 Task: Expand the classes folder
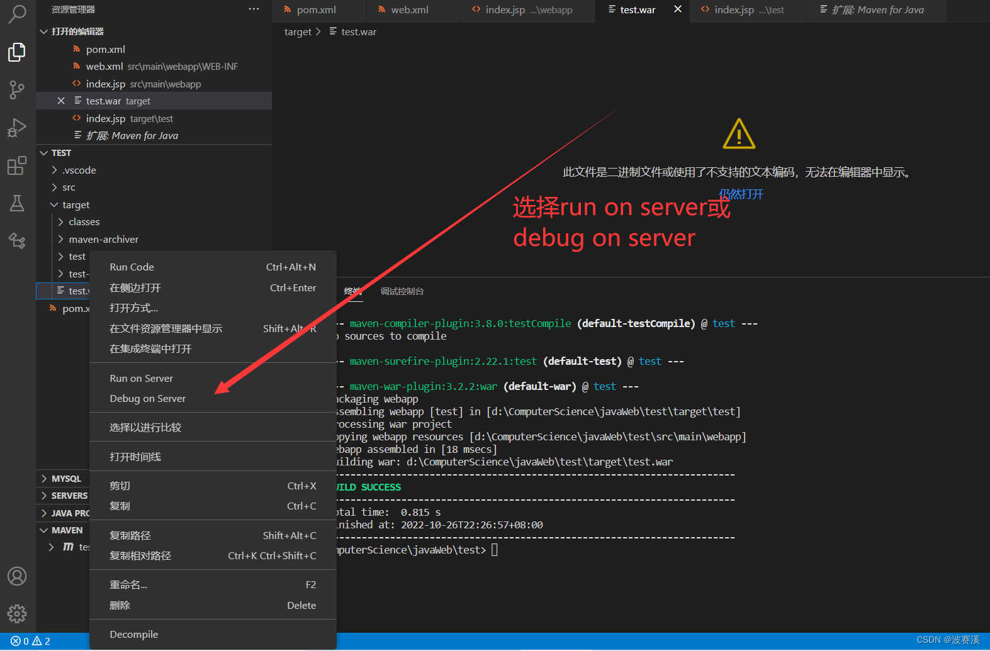61,222
